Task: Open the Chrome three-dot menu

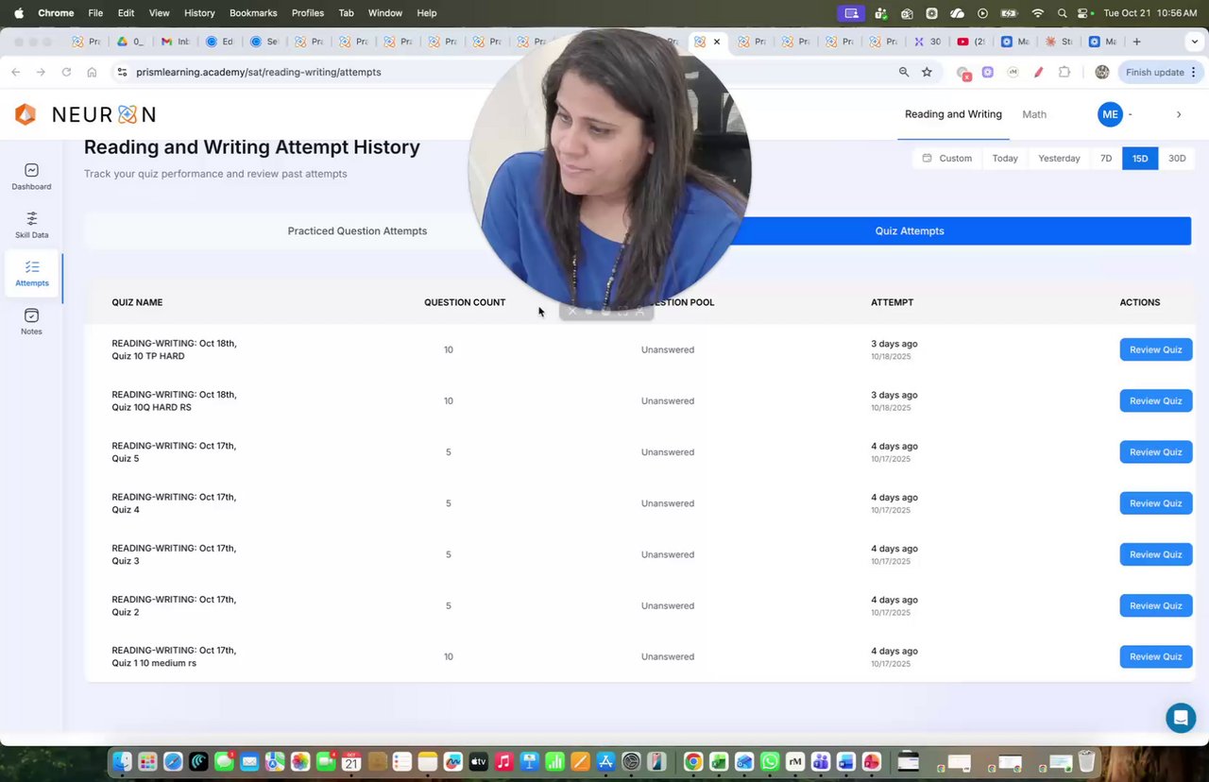Action: point(1195,72)
